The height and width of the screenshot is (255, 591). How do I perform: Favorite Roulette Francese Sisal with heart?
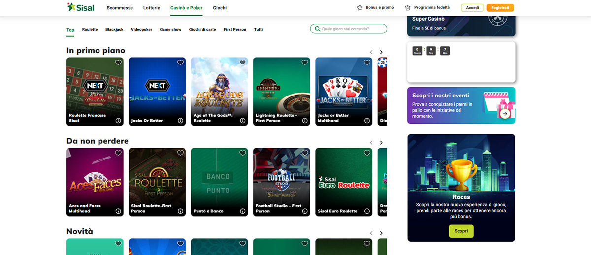pyautogui.click(x=118, y=63)
